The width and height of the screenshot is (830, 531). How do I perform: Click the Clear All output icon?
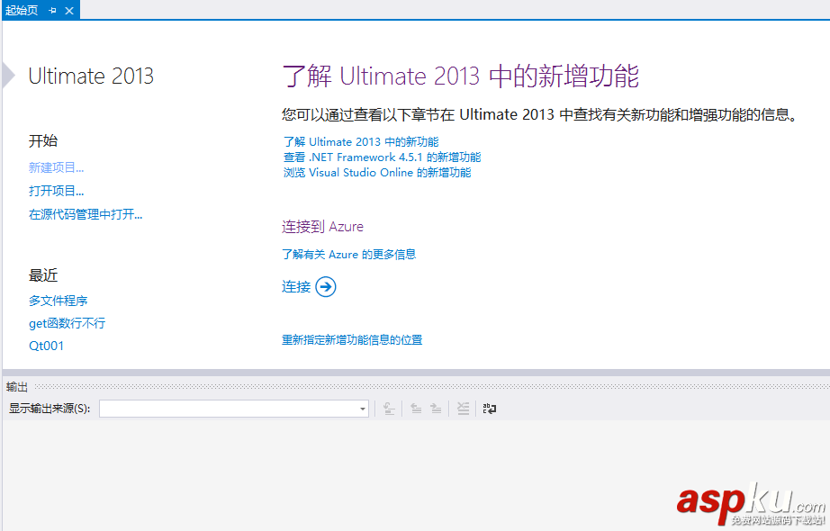(464, 409)
